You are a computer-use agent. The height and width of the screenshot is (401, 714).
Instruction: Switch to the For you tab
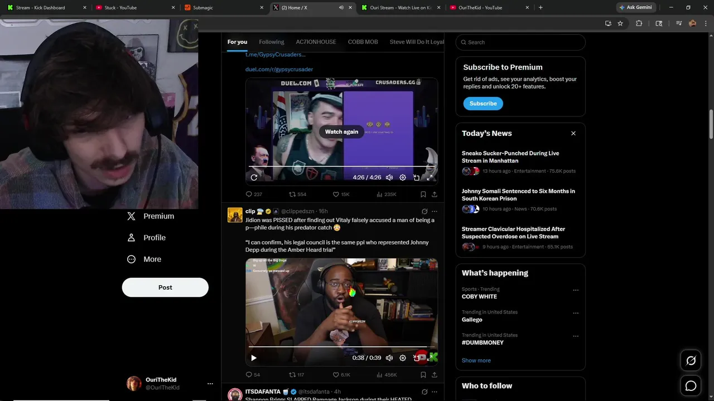[237, 42]
